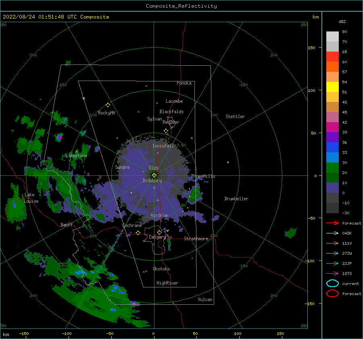
Task: Click the yellow radar site marker near Olds
Action: (x=154, y=175)
